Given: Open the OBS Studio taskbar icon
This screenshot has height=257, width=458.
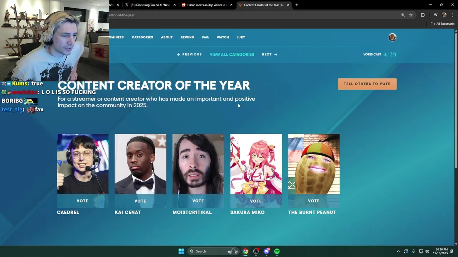Looking at the screenshot, I should [x=256, y=251].
